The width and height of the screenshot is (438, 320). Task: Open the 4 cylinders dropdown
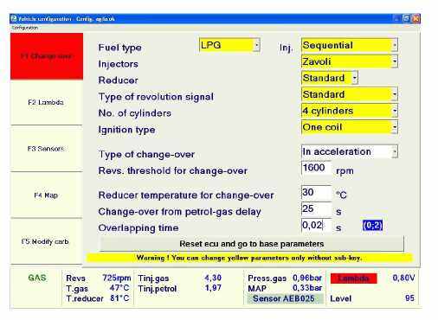[394, 111]
